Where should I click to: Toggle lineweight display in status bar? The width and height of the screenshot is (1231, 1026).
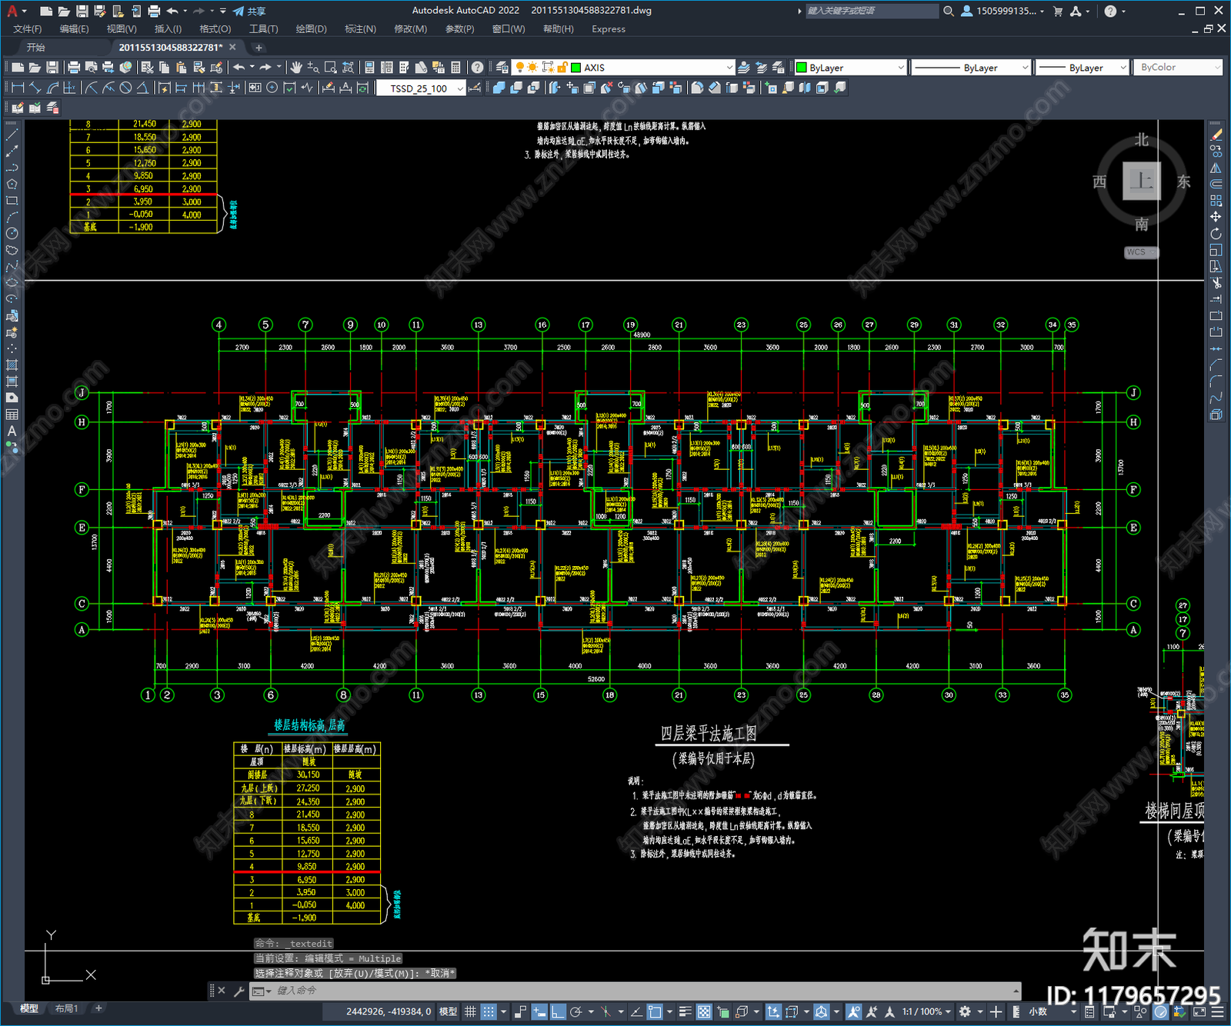pyautogui.click(x=686, y=1011)
